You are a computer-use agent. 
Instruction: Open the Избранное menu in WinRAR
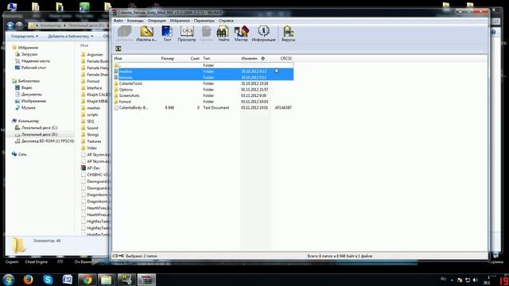pyautogui.click(x=180, y=21)
